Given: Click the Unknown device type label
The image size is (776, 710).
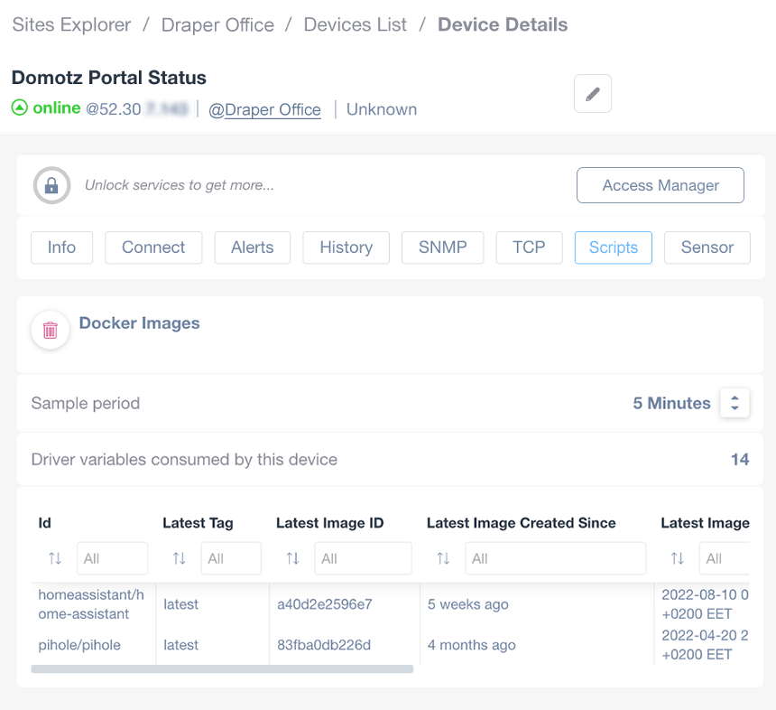Looking at the screenshot, I should click(x=382, y=109).
